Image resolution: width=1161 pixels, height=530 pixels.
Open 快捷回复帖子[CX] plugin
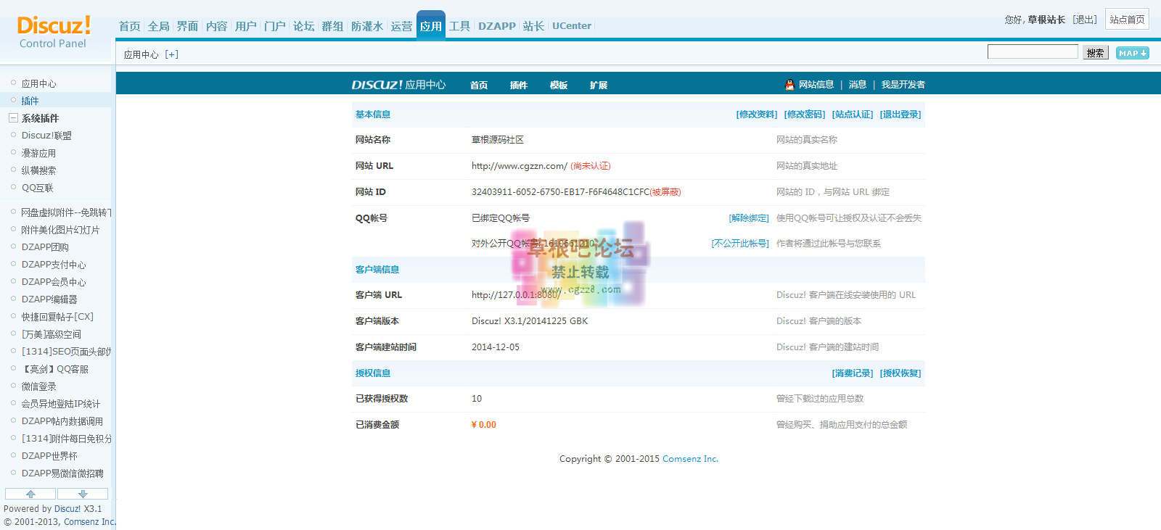click(x=57, y=317)
